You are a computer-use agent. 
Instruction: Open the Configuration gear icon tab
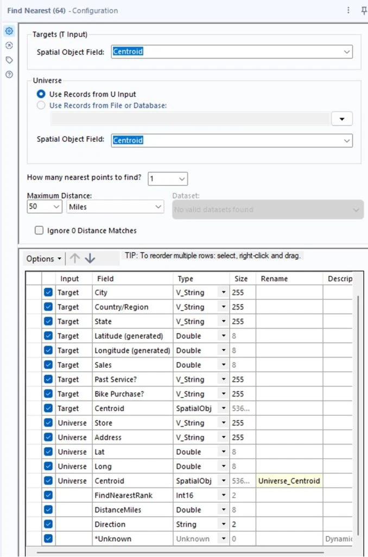pos(9,31)
